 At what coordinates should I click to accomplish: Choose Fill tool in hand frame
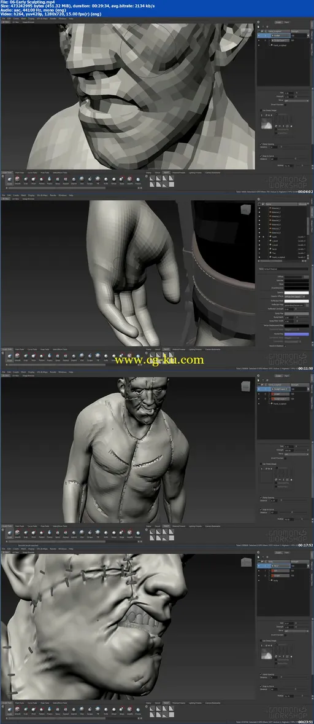(x=98, y=356)
